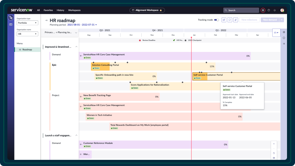Toggle the Tracking mode switch

pyautogui.click(x=217, y=20)
